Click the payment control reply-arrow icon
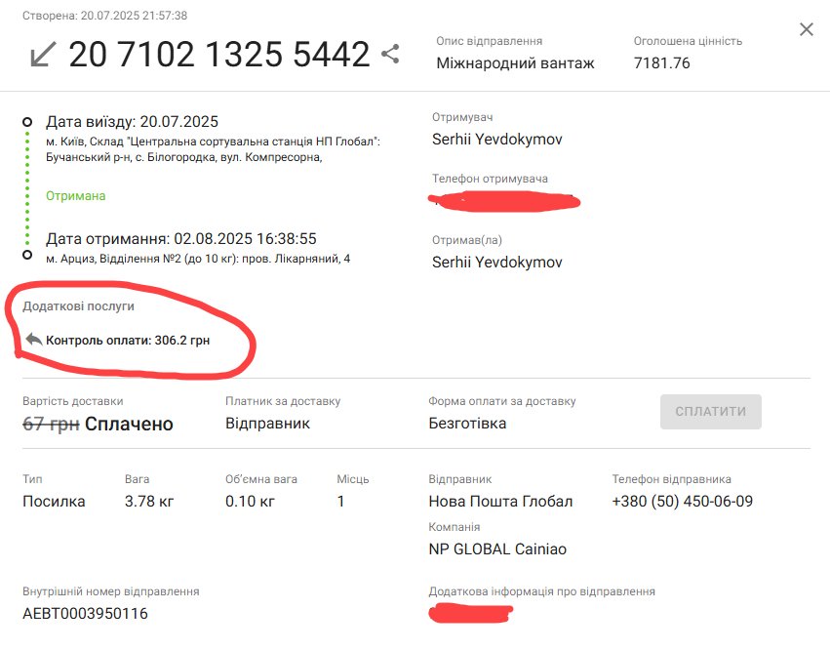This screenshot has height=650, width=830. (x=34, y=340)
